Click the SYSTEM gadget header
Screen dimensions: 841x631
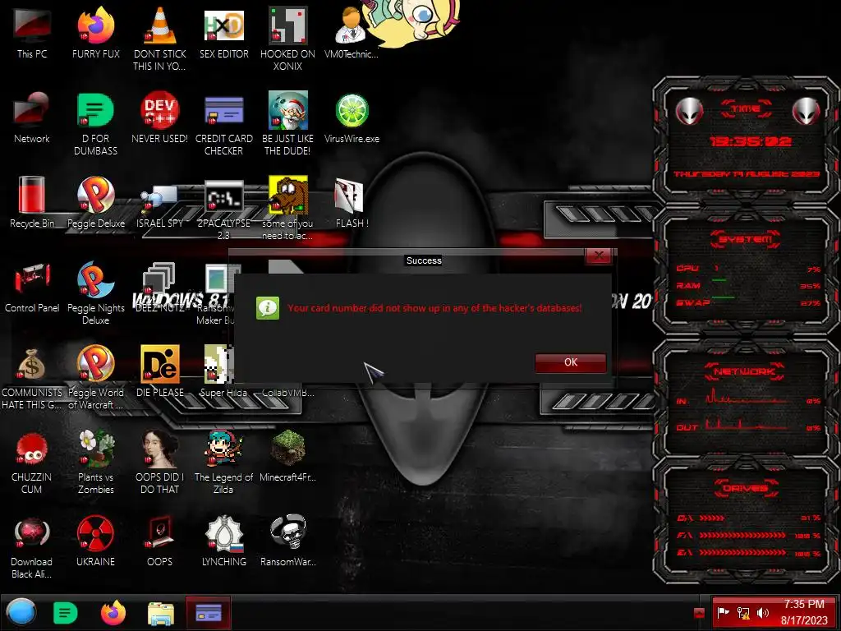point(746,239)
